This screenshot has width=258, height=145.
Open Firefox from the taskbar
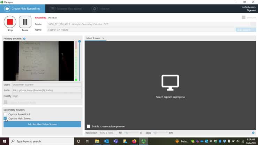(134, 141)
